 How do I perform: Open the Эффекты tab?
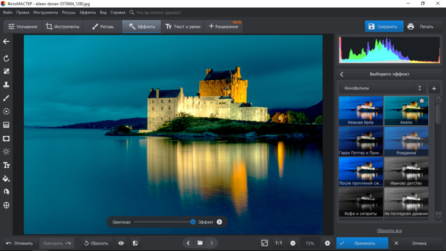pyautogui.click(x=142, y=27)
